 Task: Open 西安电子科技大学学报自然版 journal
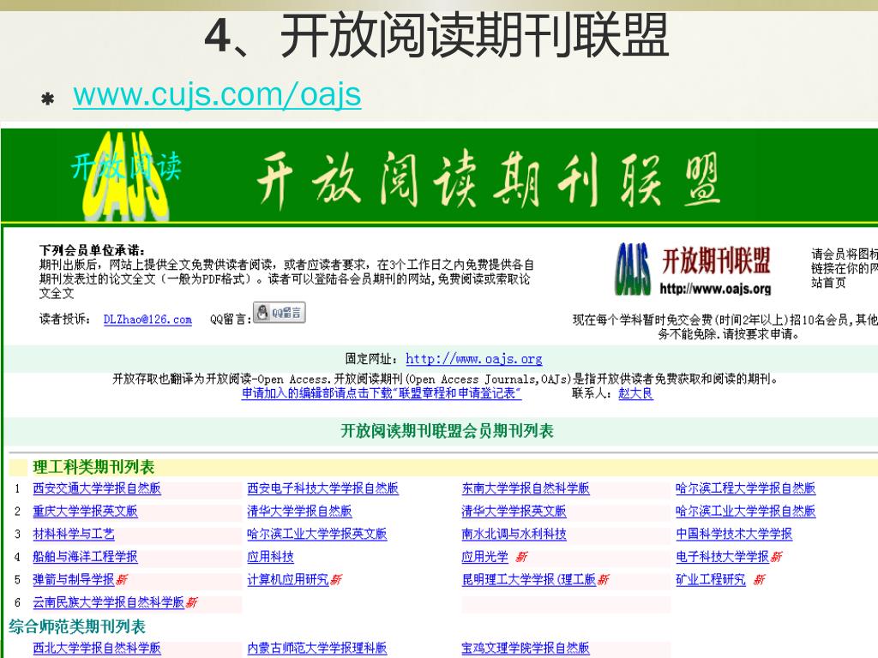pos(323,488)
